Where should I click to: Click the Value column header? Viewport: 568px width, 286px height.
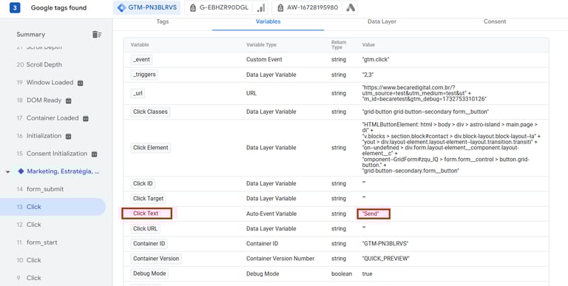368,45
